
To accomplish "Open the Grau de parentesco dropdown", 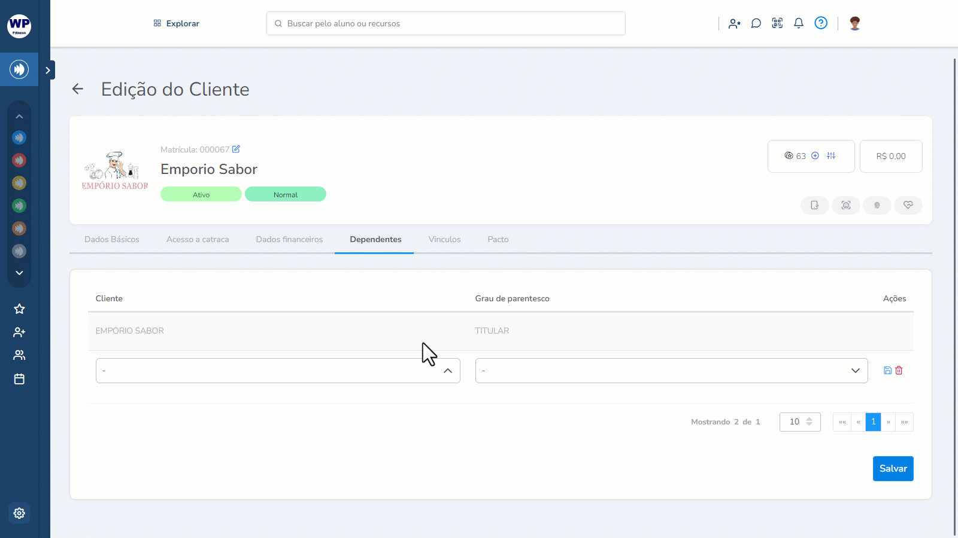I will click(671, 371).
